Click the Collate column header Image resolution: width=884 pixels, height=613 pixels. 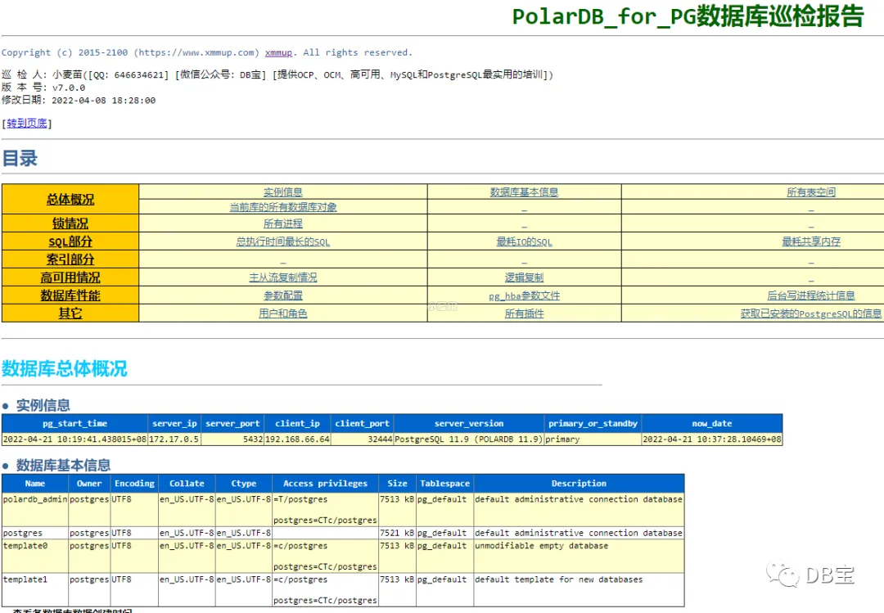187,484
